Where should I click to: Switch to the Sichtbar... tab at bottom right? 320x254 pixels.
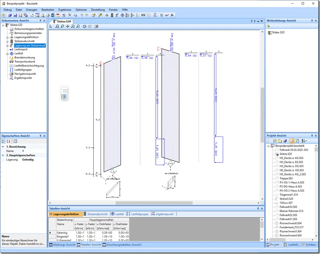coord(310,244)
